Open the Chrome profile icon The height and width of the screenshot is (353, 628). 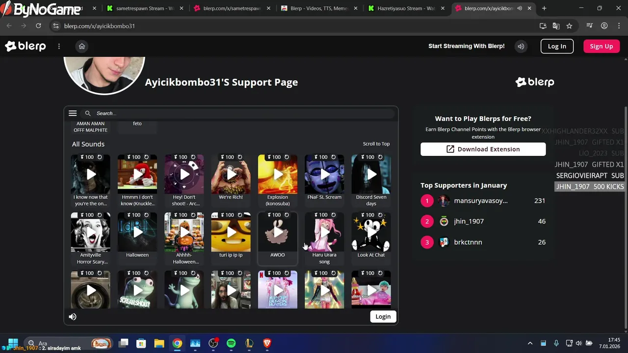(x=604, y=25)
